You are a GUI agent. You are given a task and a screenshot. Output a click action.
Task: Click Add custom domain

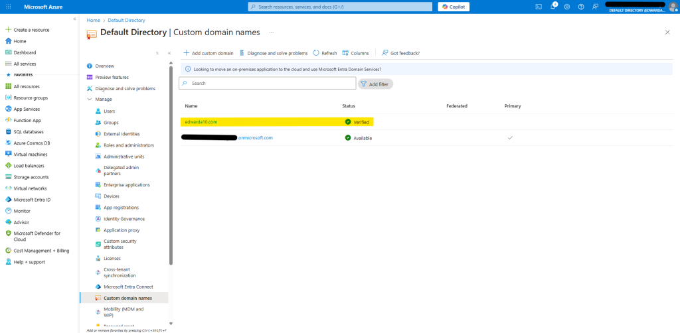click(208, 53)
